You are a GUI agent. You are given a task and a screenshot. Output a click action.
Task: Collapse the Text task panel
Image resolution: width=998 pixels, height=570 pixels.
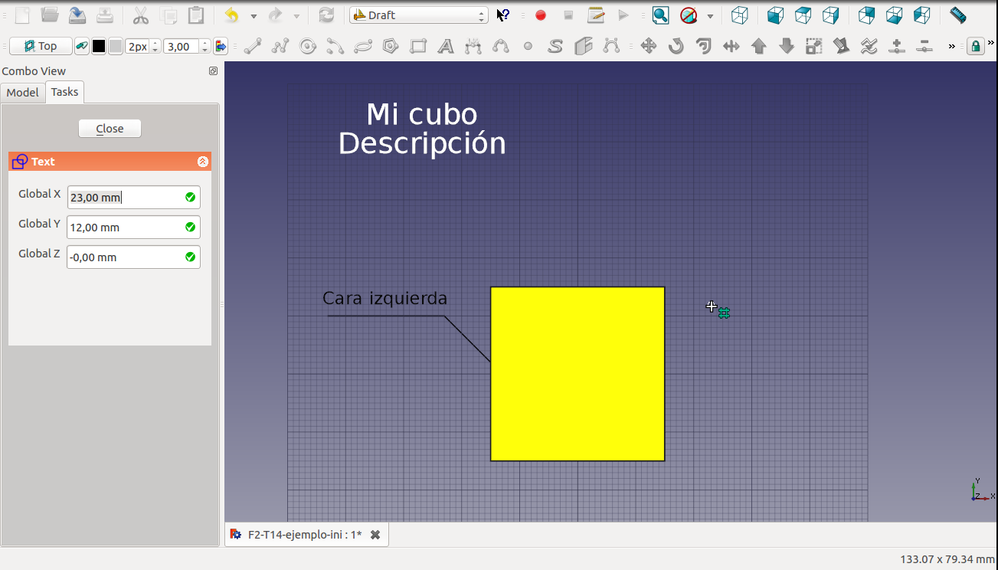click(x=202, y=162)
